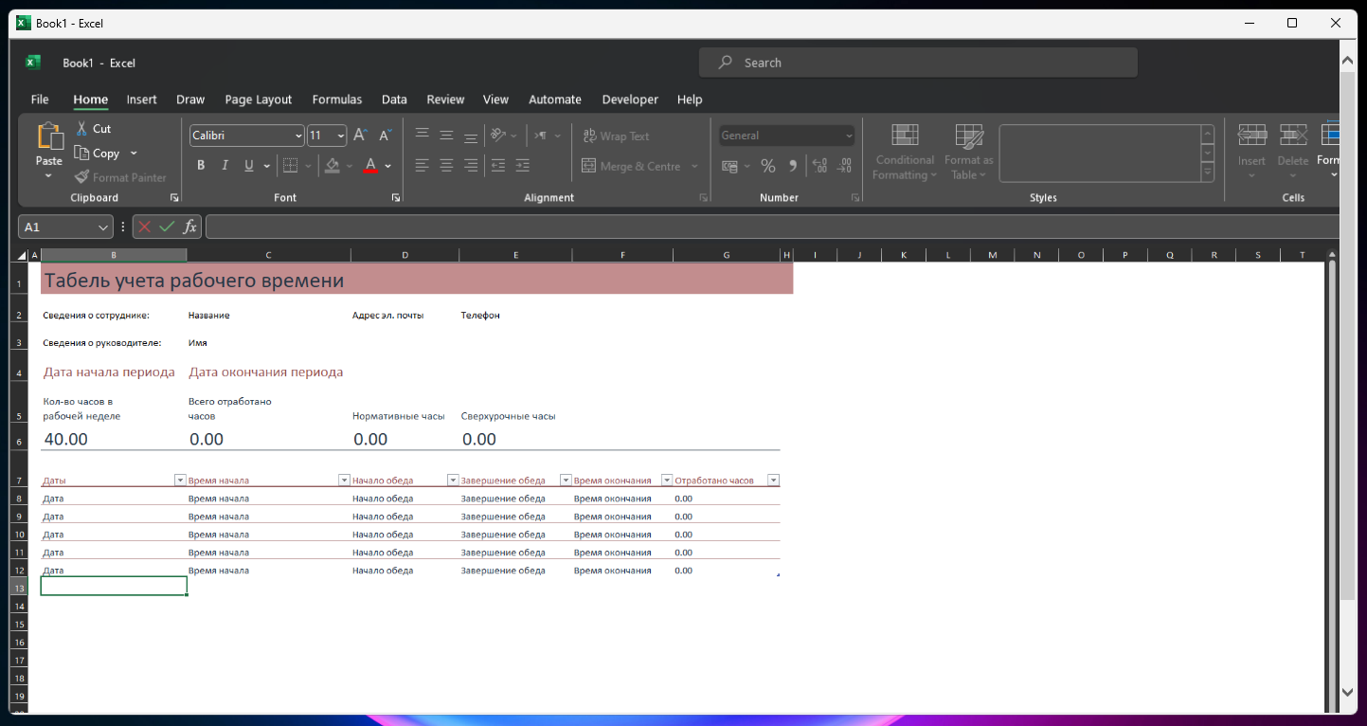Centre text horizontally
The width and height of the screenshot is (1367, 726).
coord(446,166)
